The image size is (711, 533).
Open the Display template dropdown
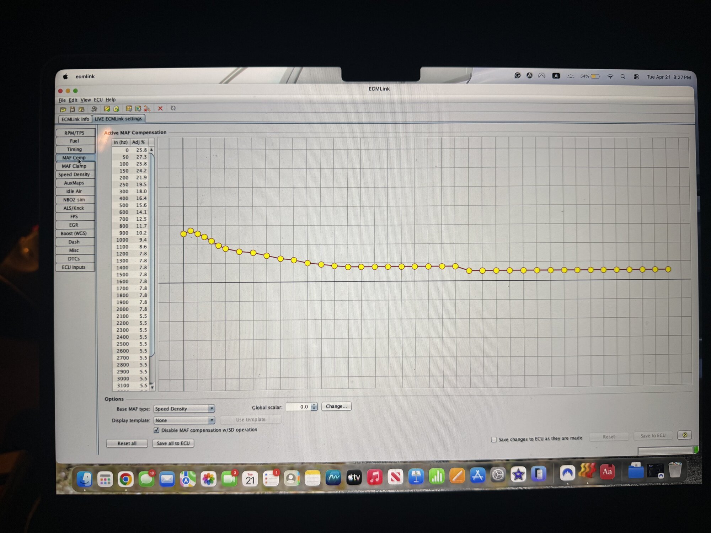coord(184,420)
